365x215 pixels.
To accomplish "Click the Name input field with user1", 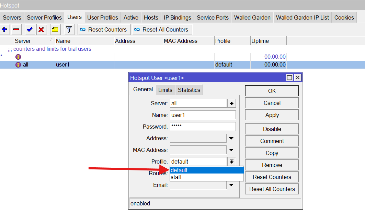I will click(203, 115).
